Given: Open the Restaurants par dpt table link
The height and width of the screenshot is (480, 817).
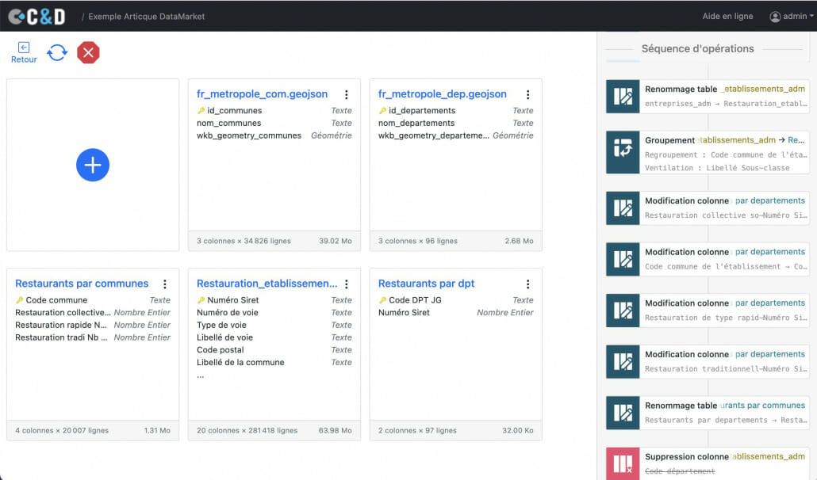Looking at the screenshot, I should [x=426, y=284].
